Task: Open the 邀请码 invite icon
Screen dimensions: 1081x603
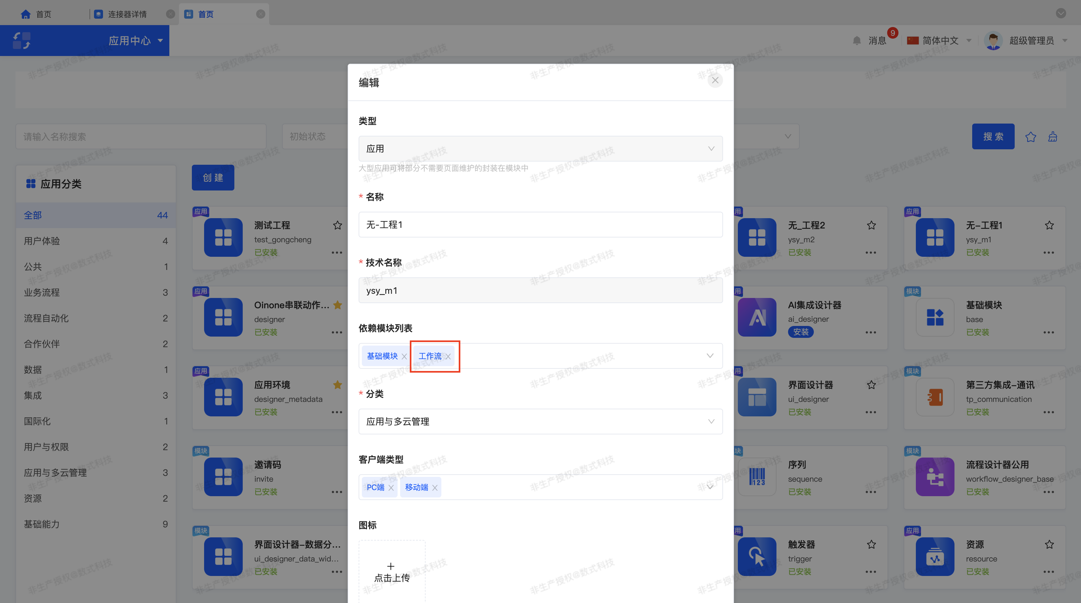Action: [x=223, y=477]
